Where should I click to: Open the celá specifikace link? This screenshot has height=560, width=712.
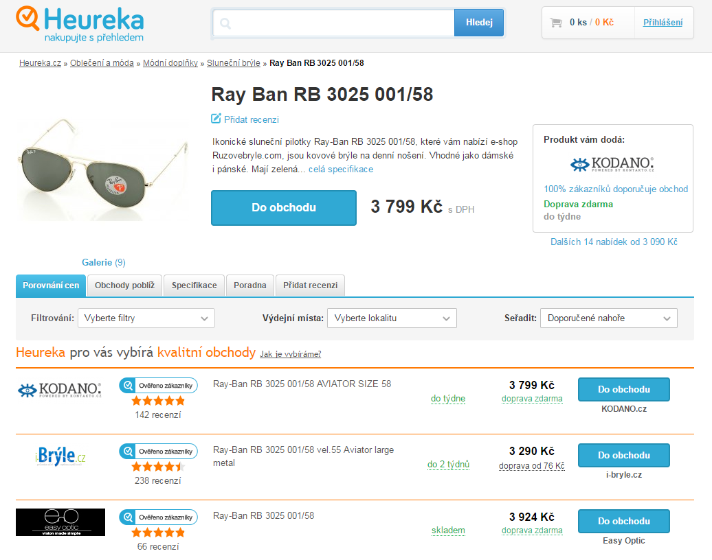(341, 169)
